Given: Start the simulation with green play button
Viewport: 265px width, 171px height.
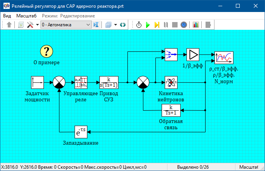Looking at the screenshot, I should [148, 25].
